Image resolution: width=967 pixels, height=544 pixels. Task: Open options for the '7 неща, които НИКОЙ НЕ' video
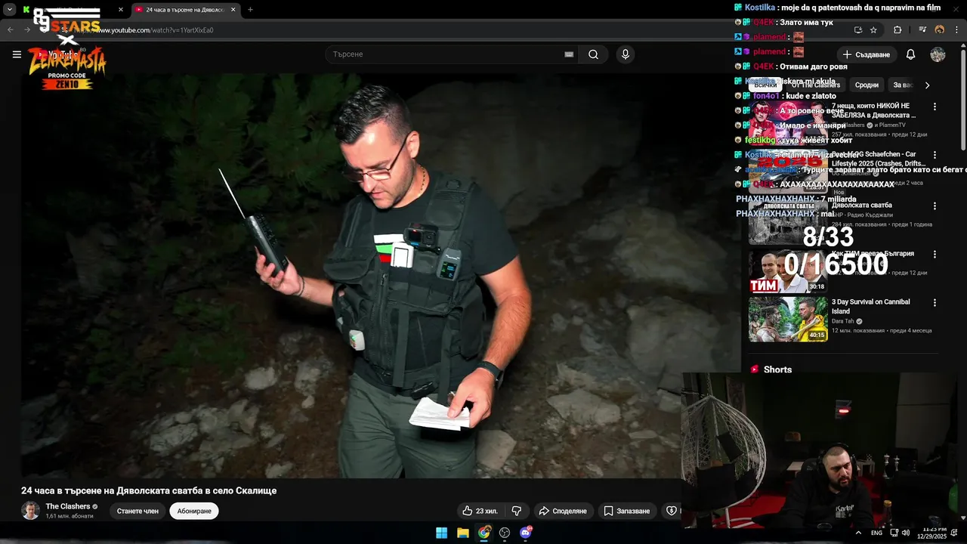[x=935, y=107]
